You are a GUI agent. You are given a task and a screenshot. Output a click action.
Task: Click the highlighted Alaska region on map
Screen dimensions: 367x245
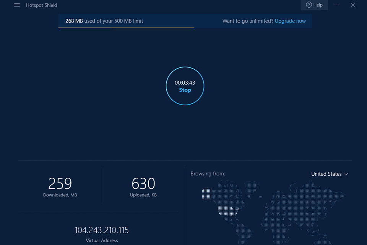[x=207, y=194]
